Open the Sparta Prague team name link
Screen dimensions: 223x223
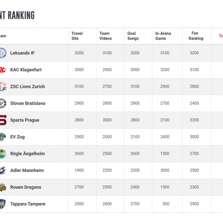tap(25, 120)
